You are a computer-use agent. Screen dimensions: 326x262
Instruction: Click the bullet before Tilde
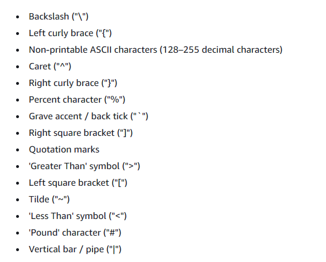(x=18, y=200)
